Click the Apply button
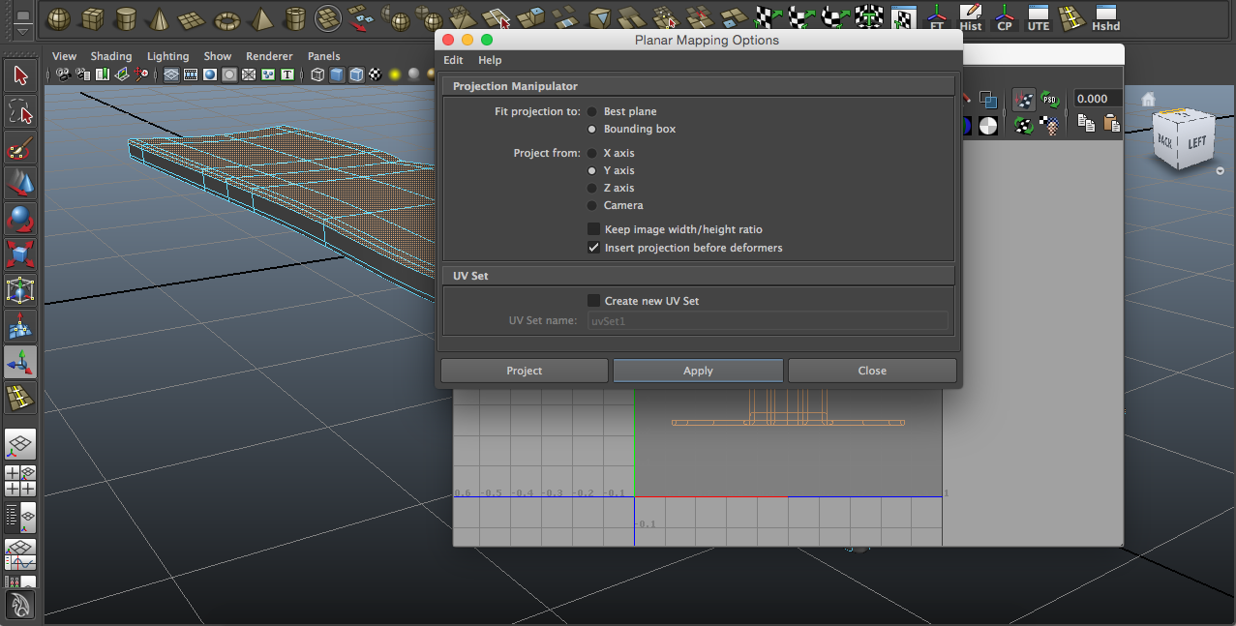The width and height of the screenshot is (1236, 626). point(697,371)
